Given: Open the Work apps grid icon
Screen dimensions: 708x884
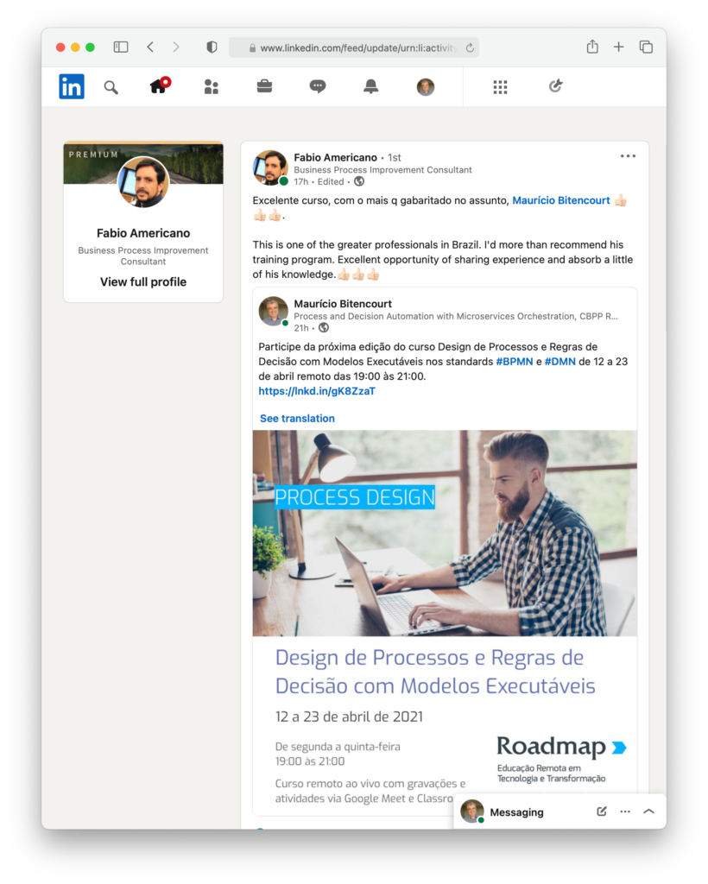Looking at the screenshot, I should (x=500, y=87).
